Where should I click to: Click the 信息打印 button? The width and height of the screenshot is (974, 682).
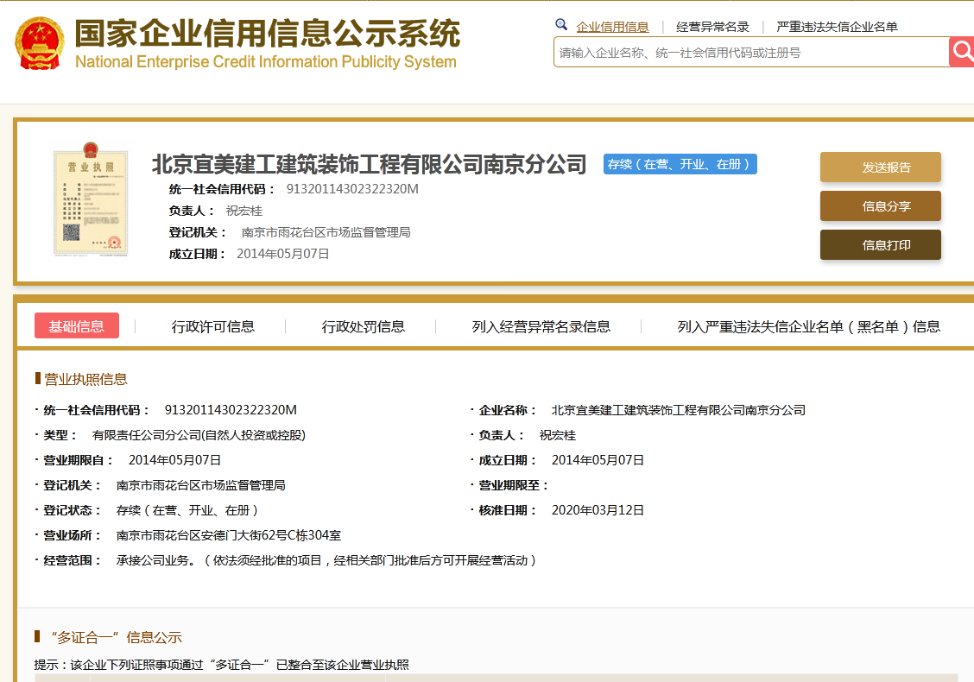(x=880, y=244)
